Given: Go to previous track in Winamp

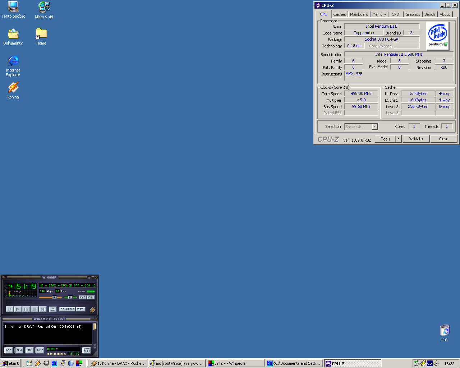Looking at the screenshot, I should point(10,309).
